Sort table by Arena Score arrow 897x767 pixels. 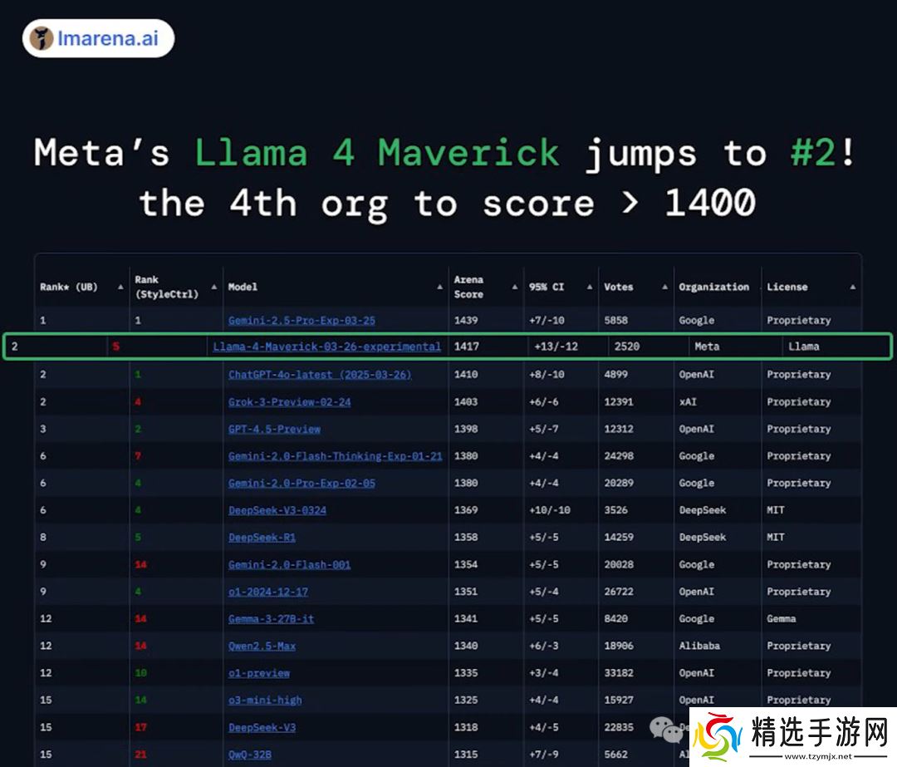pos(515,287)
